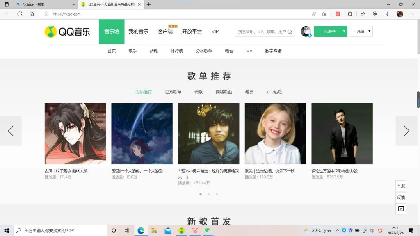Viewport: 420px width, 236px height.
Task: Open WeChat from taskbar
Action: coord(208,230)
